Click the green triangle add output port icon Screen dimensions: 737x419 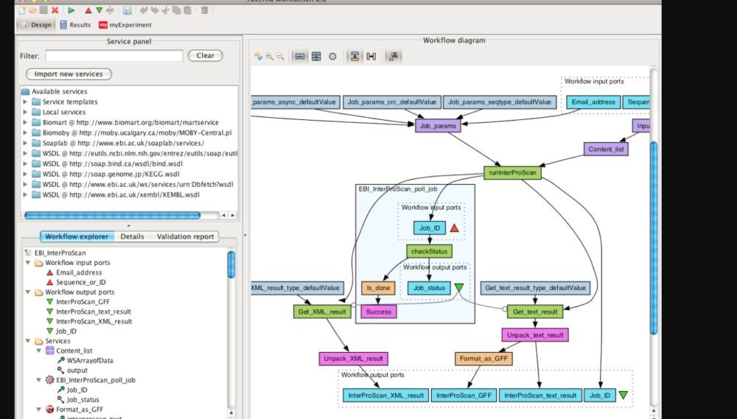[99, 10]
